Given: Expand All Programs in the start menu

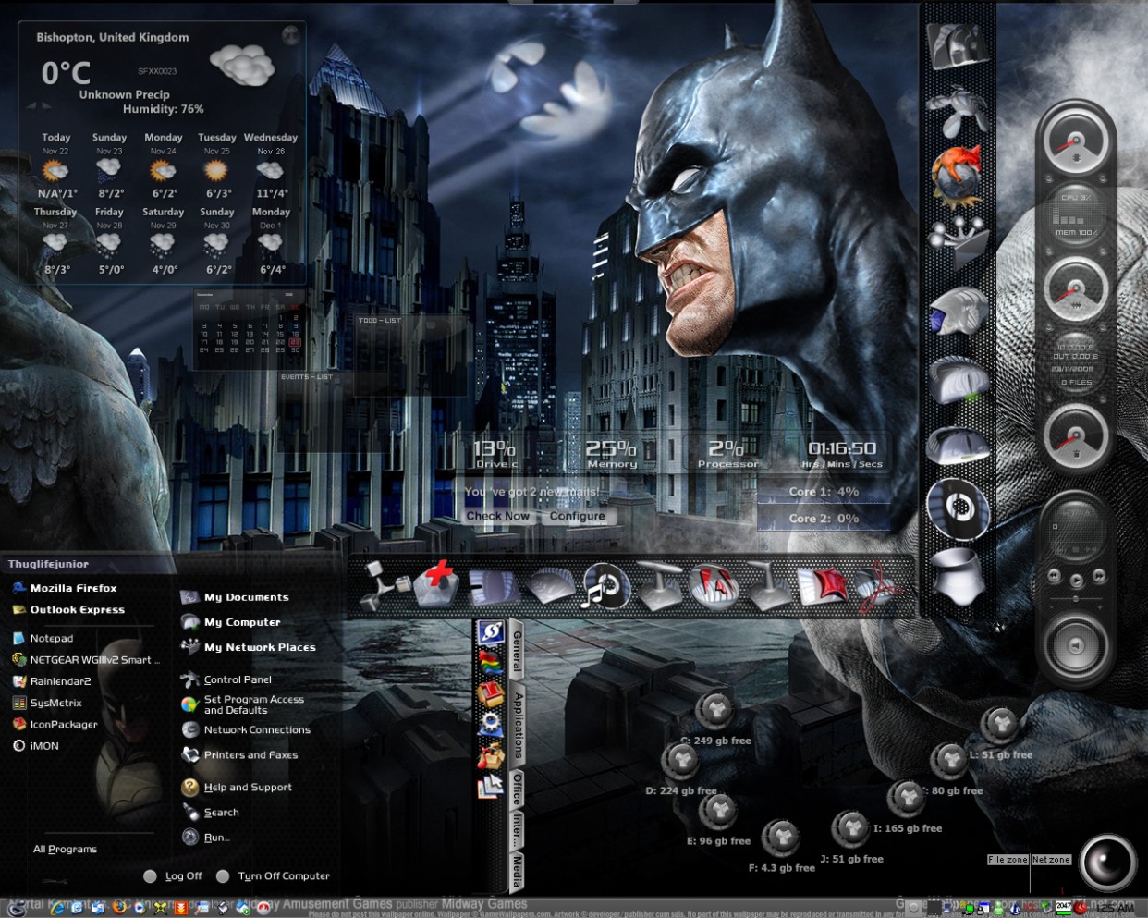Looking at the screenshot, I should click(65, 850).
